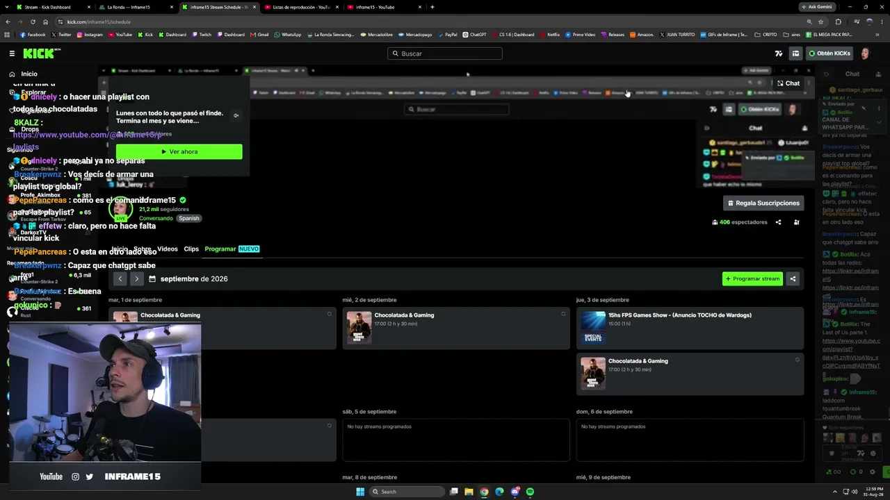Viewport: 890px width, 500px height.
Task: Click the Obtén KICKs button
Action: tap(830, 53)
